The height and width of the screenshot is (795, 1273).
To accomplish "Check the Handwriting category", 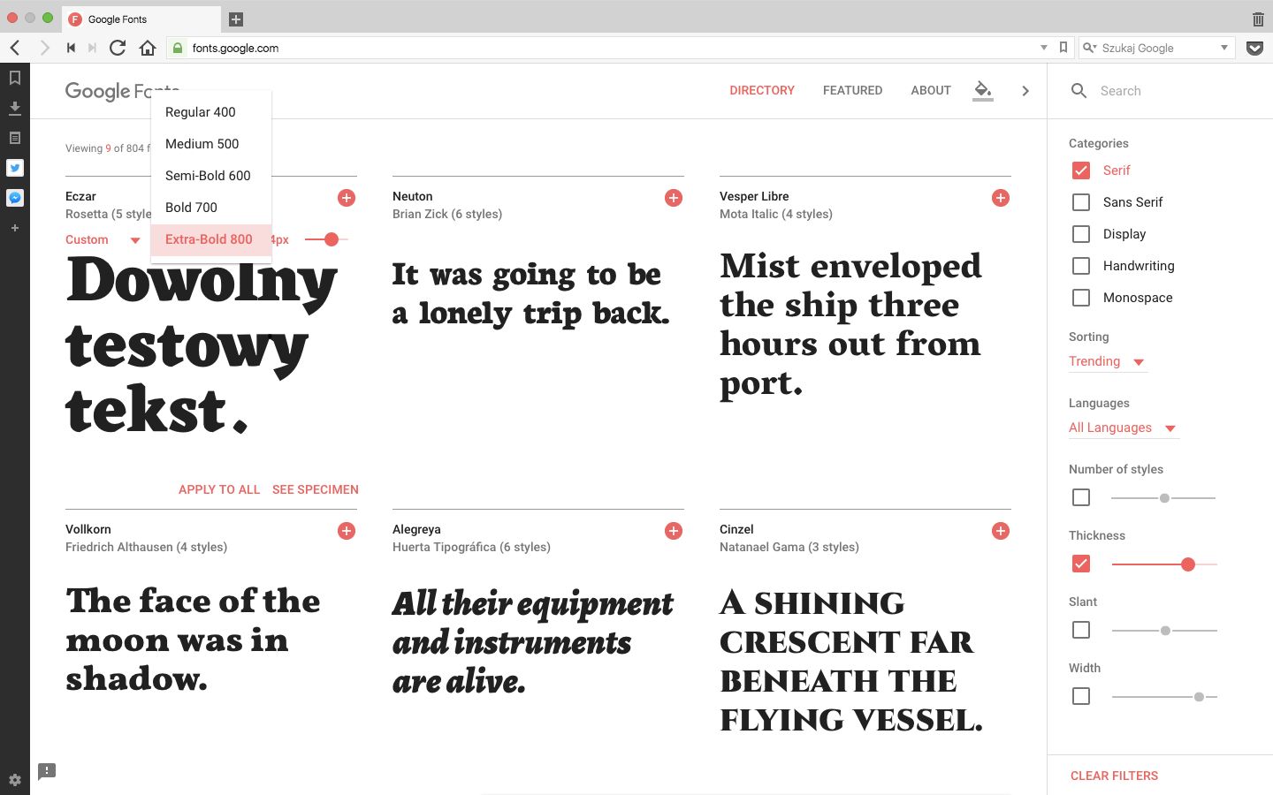I will [x=1081, y=266].
